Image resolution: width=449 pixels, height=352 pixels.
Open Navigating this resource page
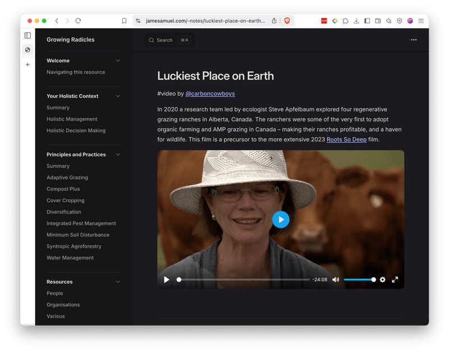[x=76, y=72]
